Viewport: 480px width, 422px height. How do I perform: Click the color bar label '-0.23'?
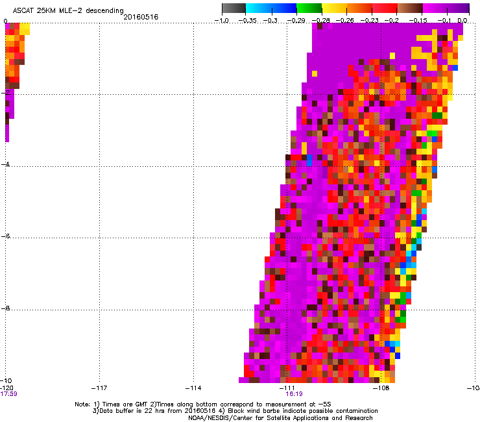369,21
